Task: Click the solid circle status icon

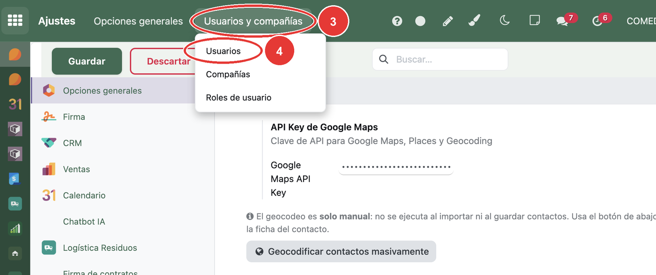Action: (x=420, y=21)
